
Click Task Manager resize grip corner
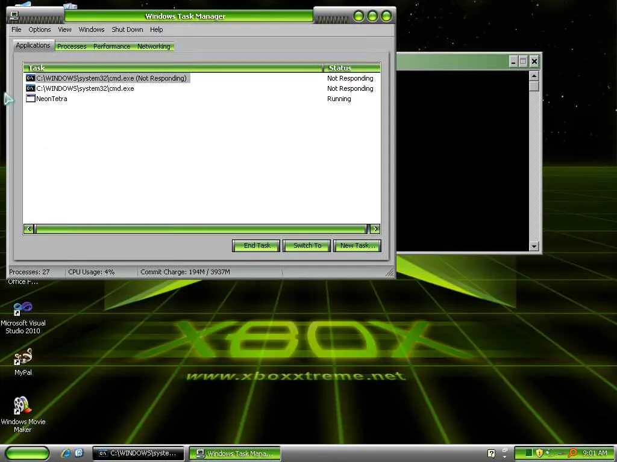point(390,273)
